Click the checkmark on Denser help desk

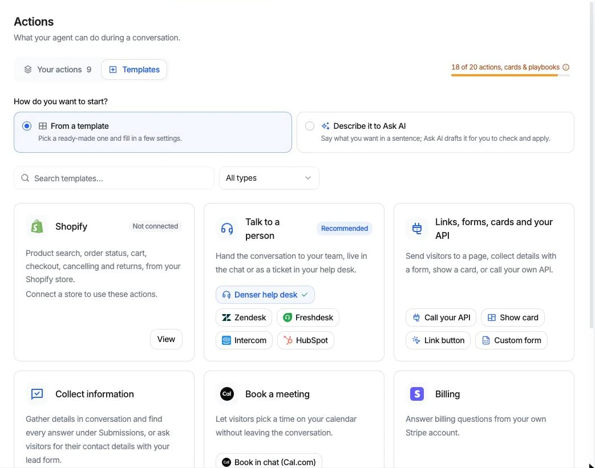pyautogui.click(x=305, y=295)
